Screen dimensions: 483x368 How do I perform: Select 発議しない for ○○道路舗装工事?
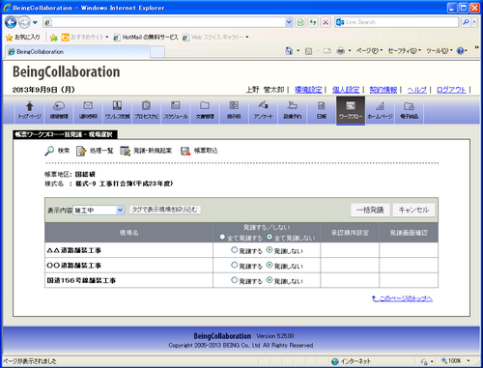(x=270, y=265)
